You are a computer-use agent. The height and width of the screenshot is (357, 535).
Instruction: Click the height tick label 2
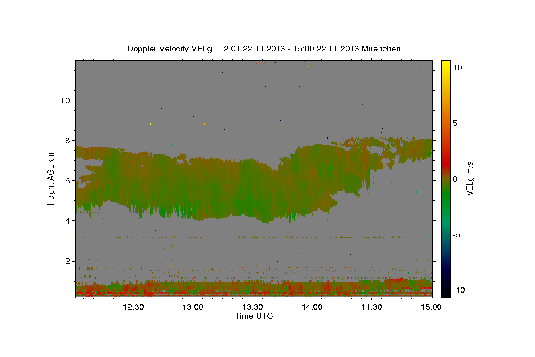coord(67,261)
